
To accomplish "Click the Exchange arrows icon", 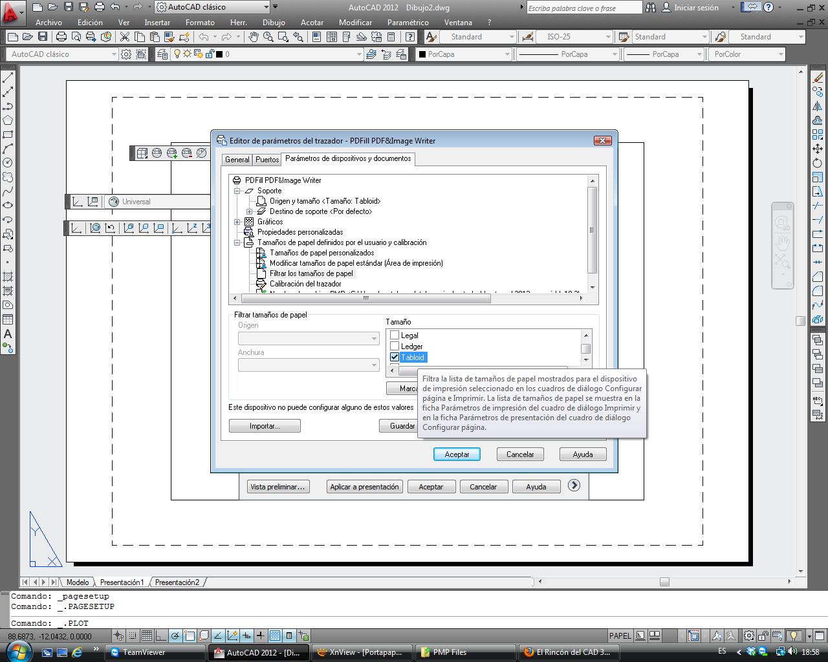I will pos(752,7).
